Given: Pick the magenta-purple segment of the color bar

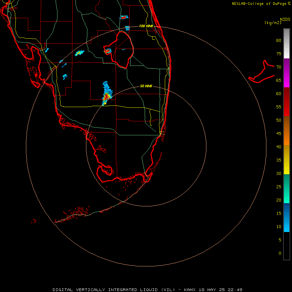Looking at the screenshot, I should (286, 73).
